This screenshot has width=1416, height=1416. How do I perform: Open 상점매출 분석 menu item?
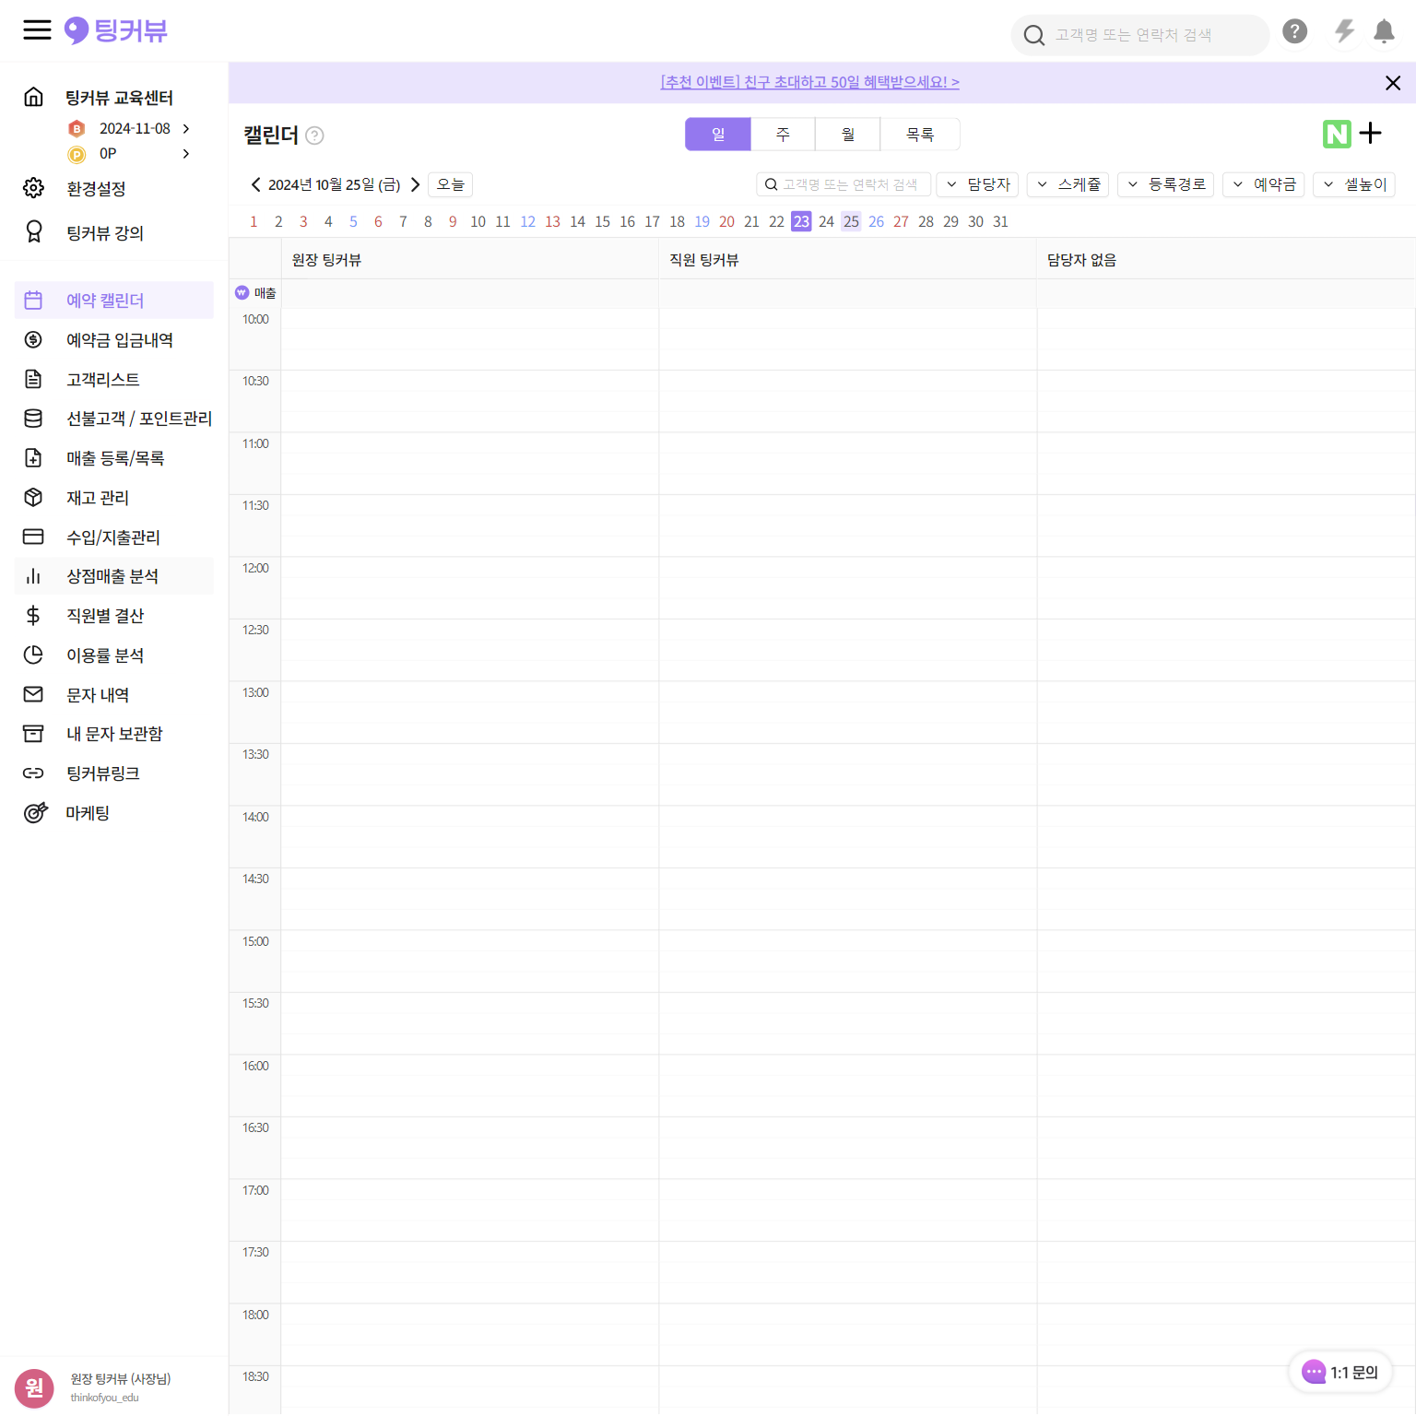pyautogui.click(x=114, y=576)
